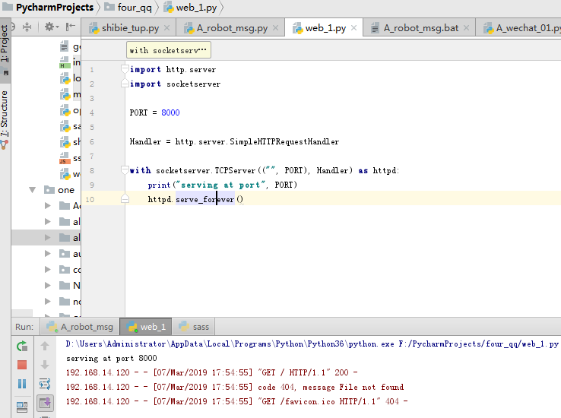Select JS file 'ss' in project tree
This screenshot has height=418, width=561.
(70, 158)
